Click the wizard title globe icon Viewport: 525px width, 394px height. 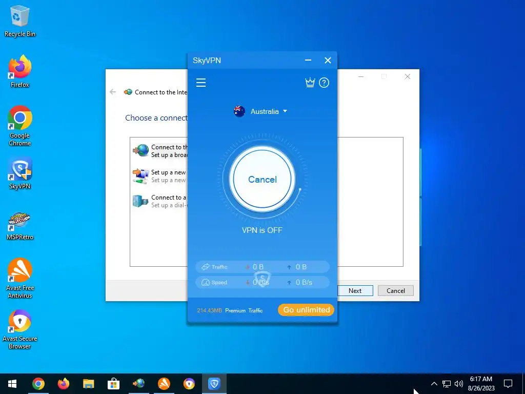pos(128,92)
